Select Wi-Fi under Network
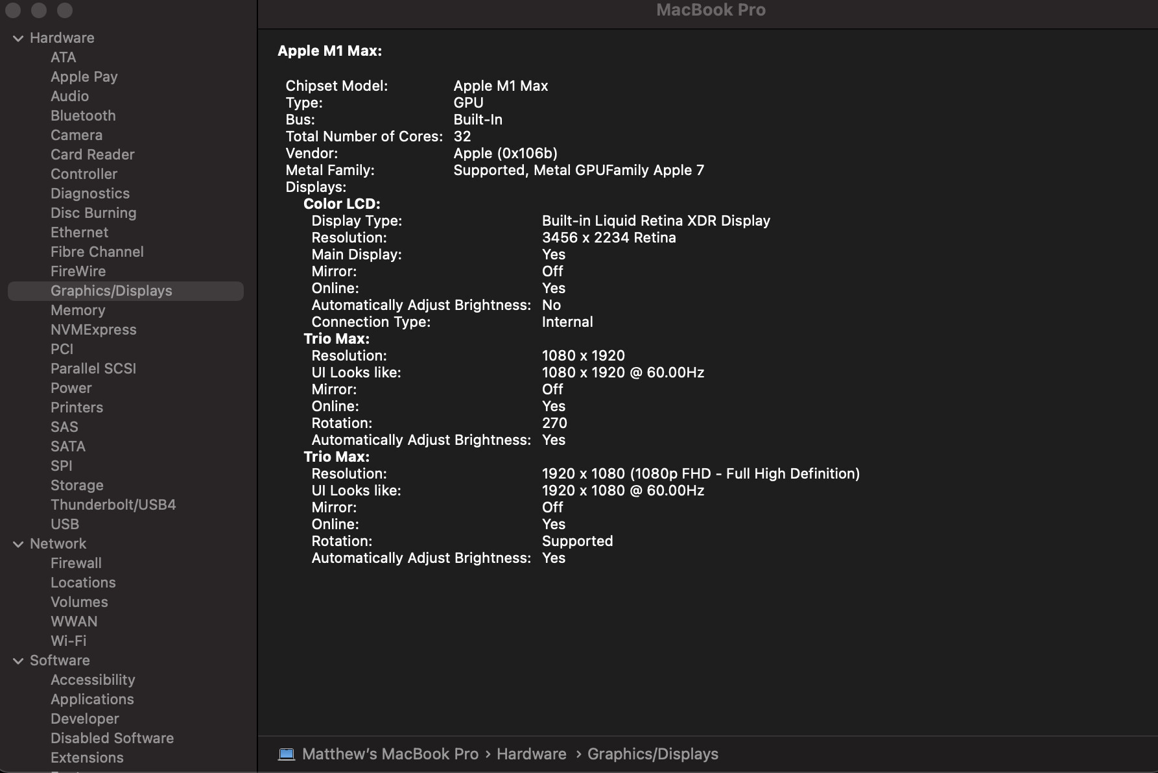Viewport: 1158px width, 773px height. tap(69, 641)
